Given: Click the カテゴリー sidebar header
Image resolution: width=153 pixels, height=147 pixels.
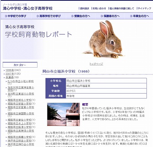Looking at the screenshot, I should (x=20, y=65).
